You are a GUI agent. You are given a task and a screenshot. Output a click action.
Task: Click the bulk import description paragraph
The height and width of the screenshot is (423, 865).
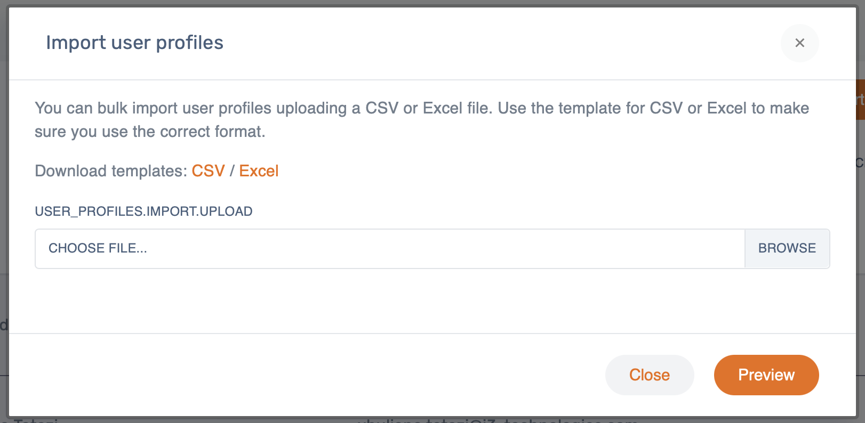coord(421,120)
